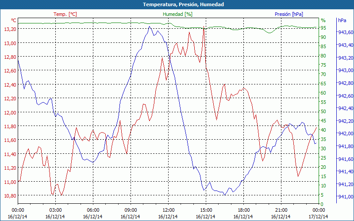Screen dimensions: 354x221
Task: Click the '95' humidity axis value
Action: tap(323, 28)
